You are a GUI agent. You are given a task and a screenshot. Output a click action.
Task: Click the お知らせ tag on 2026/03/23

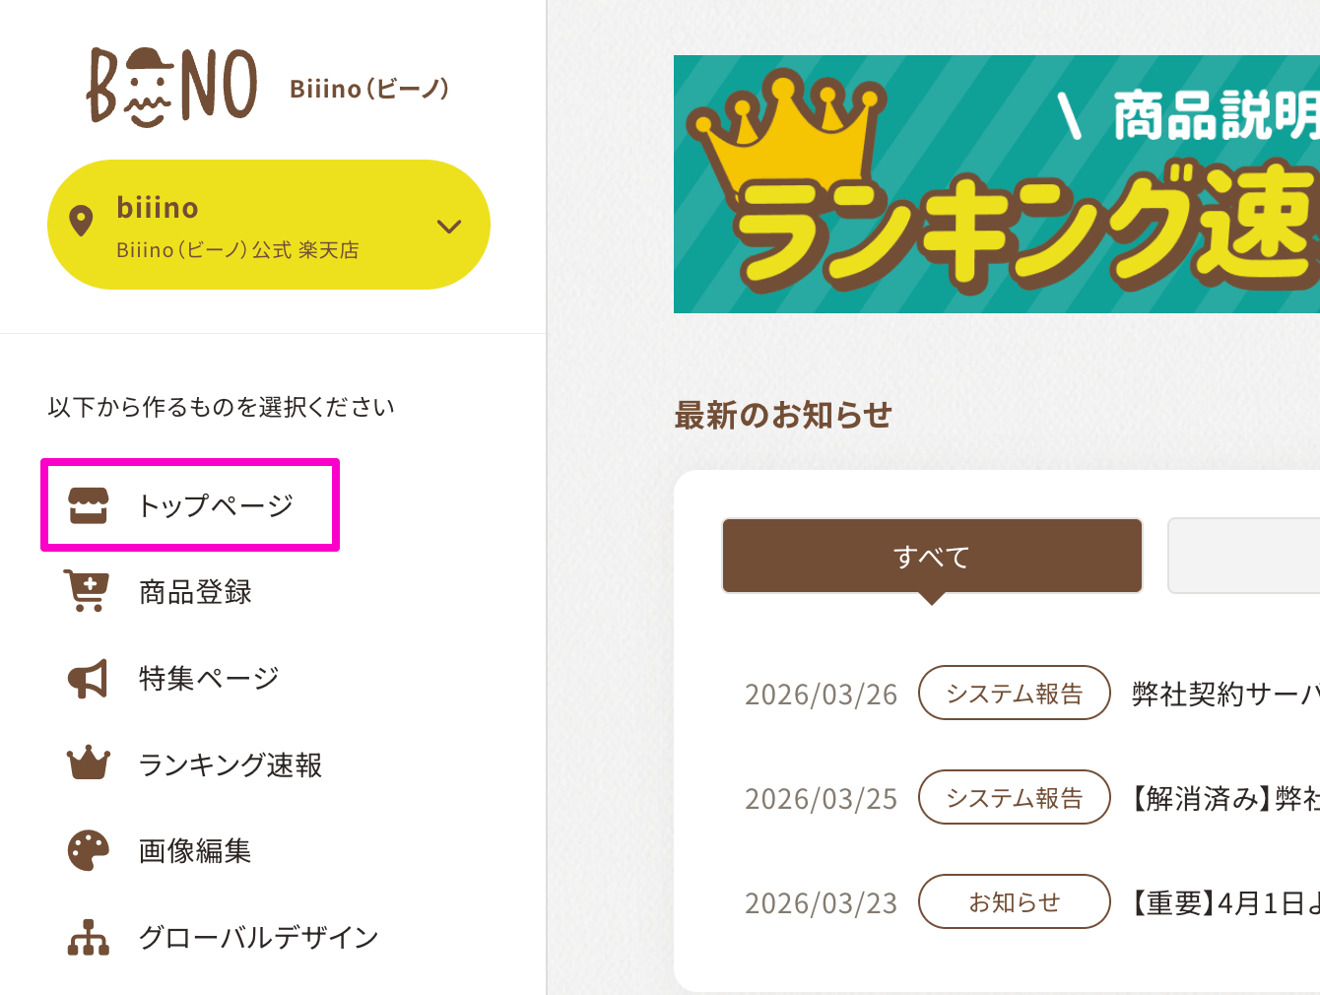point(1014,901)
